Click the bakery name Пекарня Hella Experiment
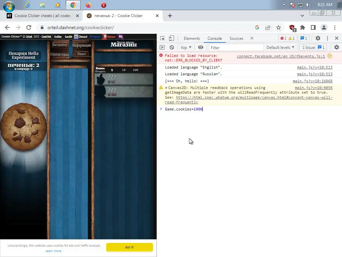The image size is (342, 257). click(23, 55)
